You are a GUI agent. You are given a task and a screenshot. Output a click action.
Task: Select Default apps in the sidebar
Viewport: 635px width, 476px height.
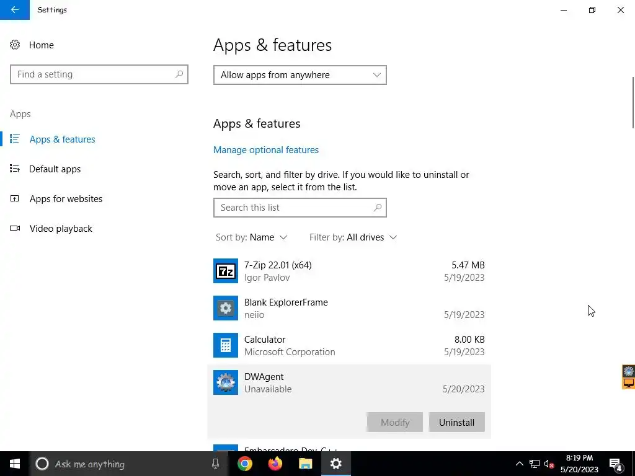(55, 169)
